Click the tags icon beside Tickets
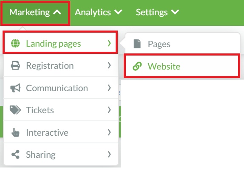This screenshot has height=173, width=244. click(15, 110)
